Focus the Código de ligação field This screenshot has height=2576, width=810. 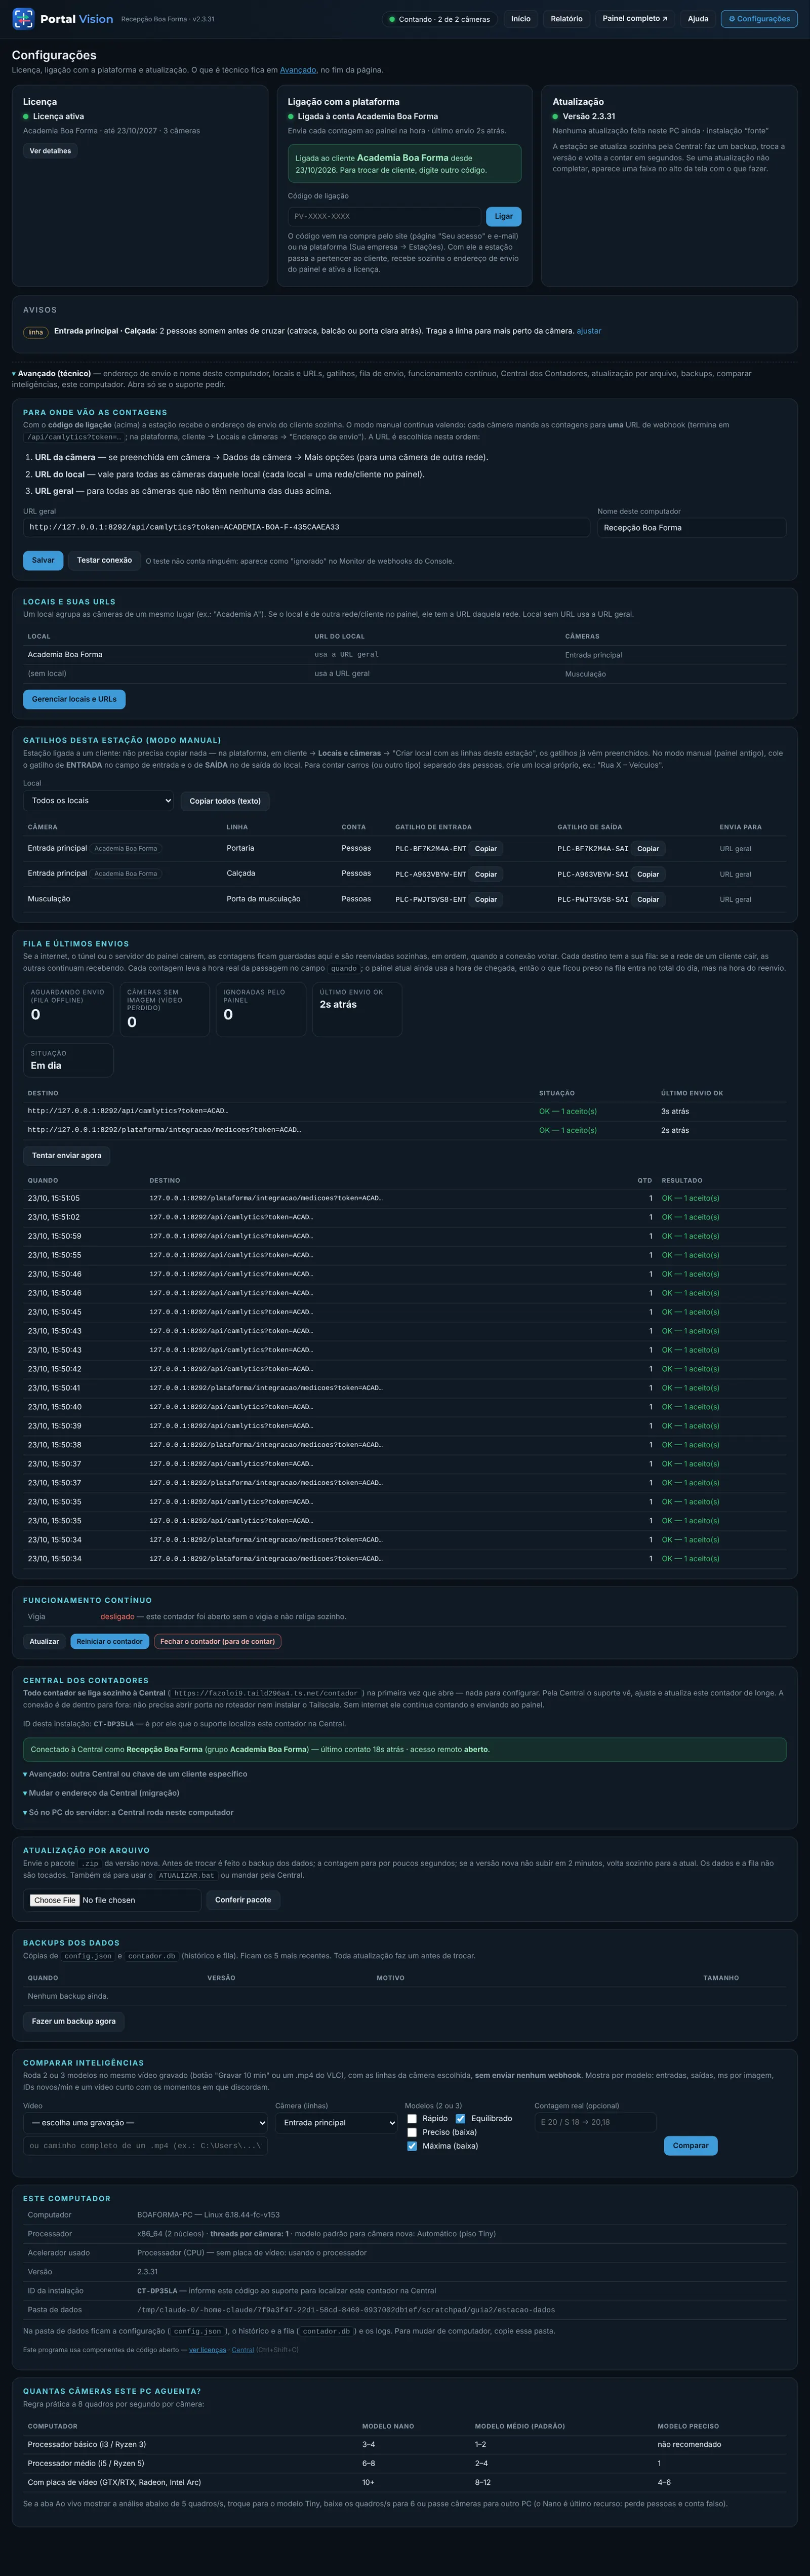click(384, 216)
